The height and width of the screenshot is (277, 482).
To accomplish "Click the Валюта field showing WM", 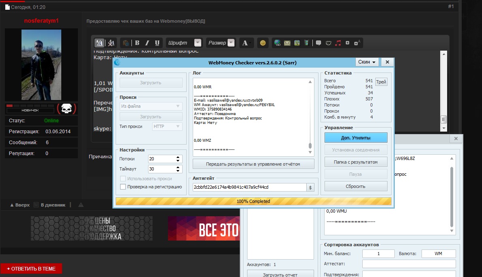I will 438,254.
